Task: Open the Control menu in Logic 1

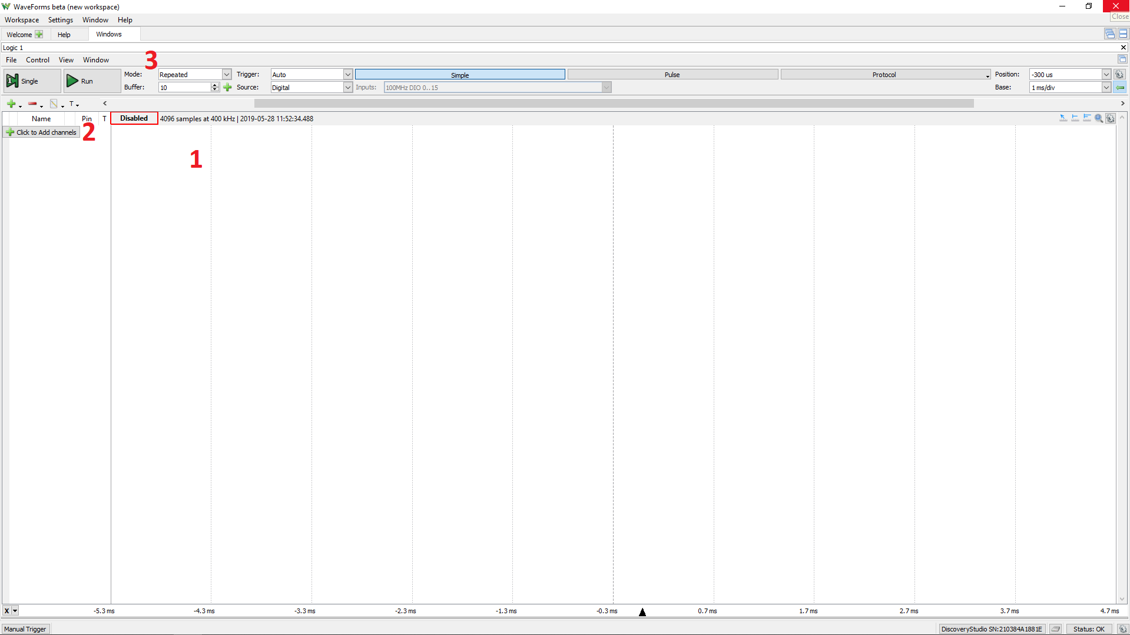Action: (38, 60)
